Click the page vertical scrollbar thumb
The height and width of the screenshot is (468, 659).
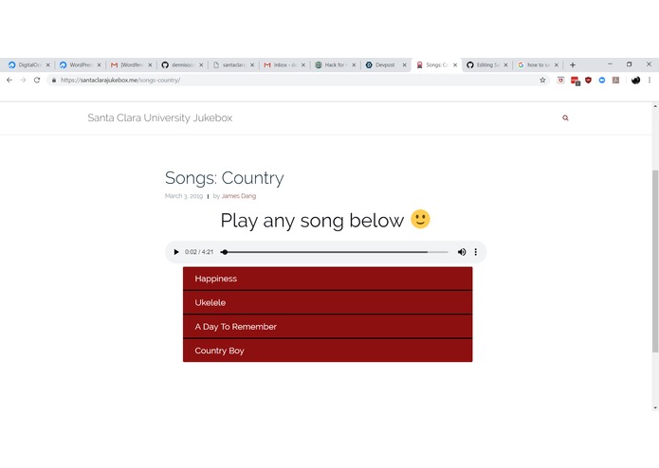(x=655, y=261)
